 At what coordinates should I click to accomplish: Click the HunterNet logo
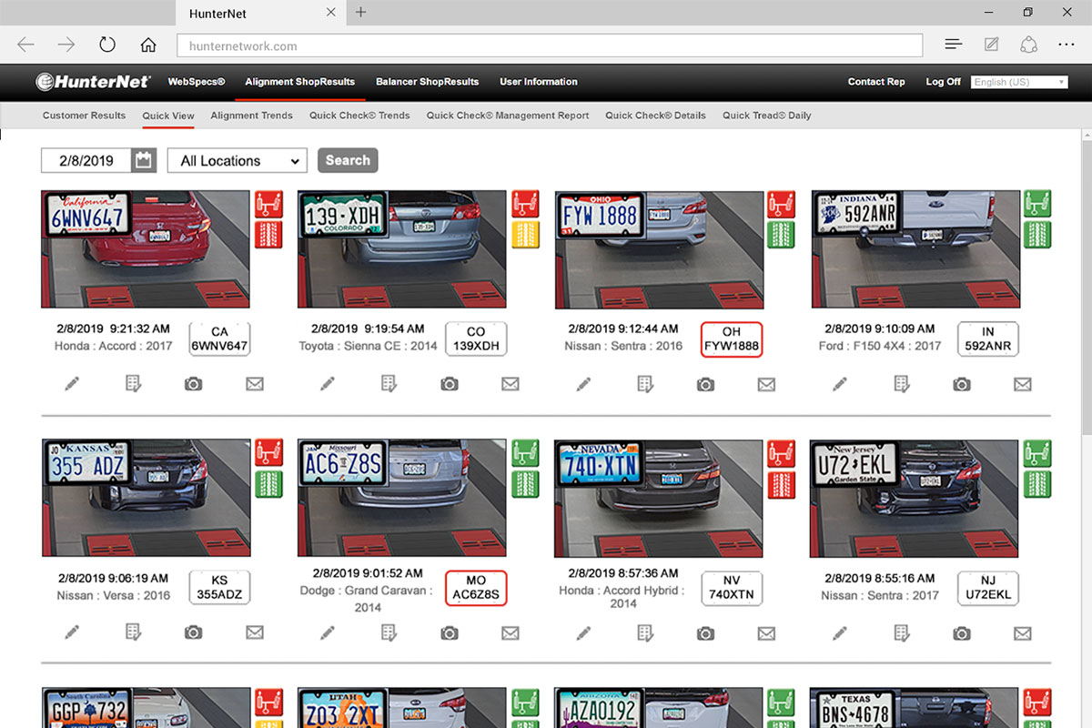94,82
